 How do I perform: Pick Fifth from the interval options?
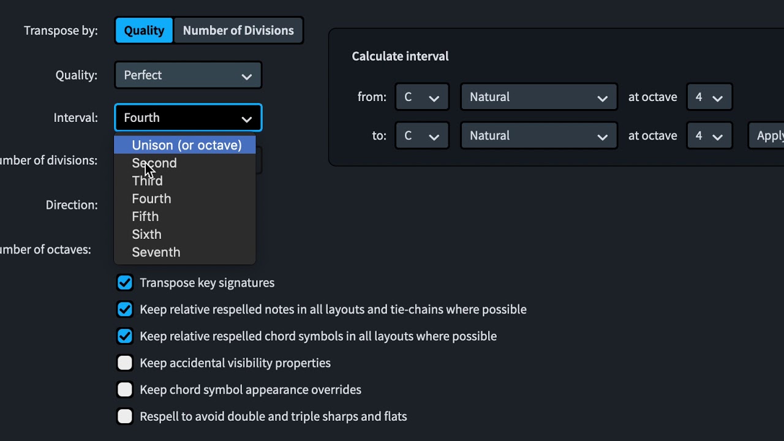pyautogui.click(x=145, y=216)
